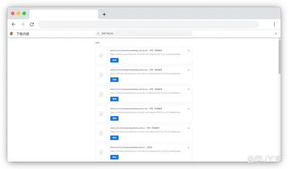This screenshot has height=169, width=288.
Task: Remove the failed unnumbered x64.iso entry
Action: pos(189,128)
